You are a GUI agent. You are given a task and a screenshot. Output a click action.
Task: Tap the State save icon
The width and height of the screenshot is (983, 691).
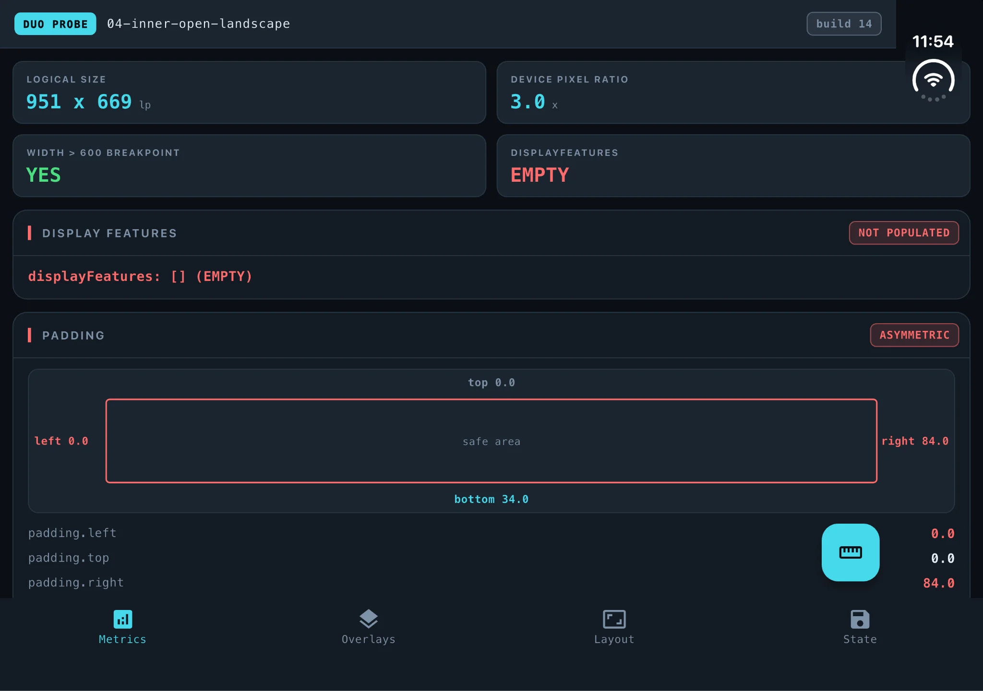click(860, 619)
